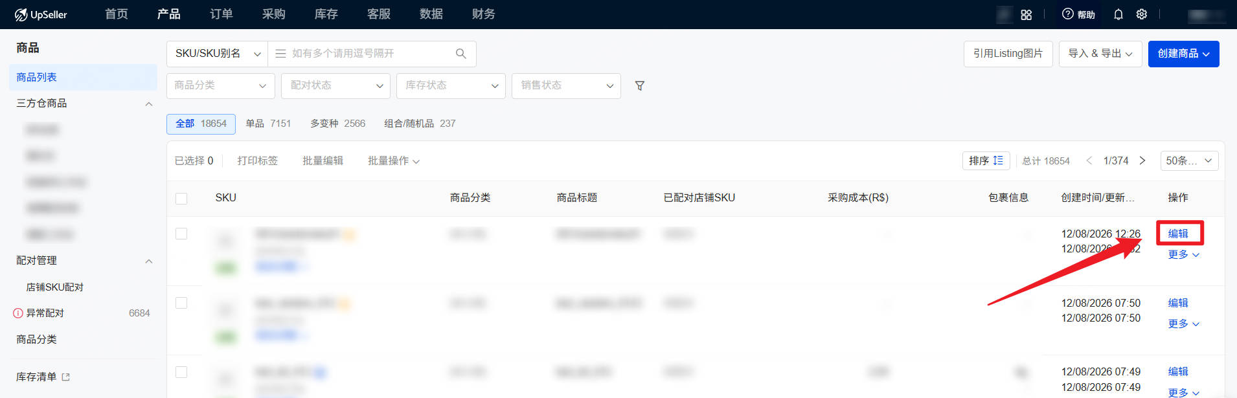Go to 首页 in top navigation
1237x398 pixels.
pos(117,14)
